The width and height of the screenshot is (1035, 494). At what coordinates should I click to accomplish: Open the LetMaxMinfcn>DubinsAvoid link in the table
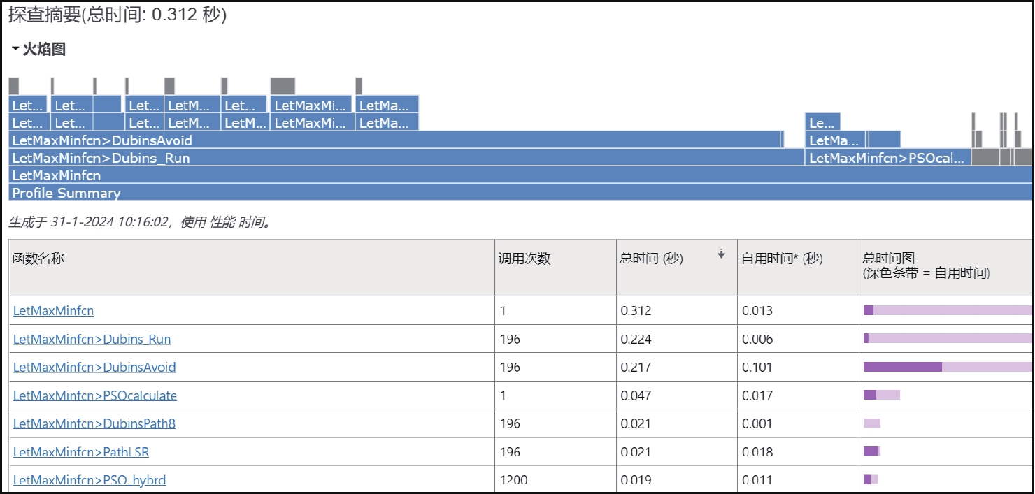point(94,368)
